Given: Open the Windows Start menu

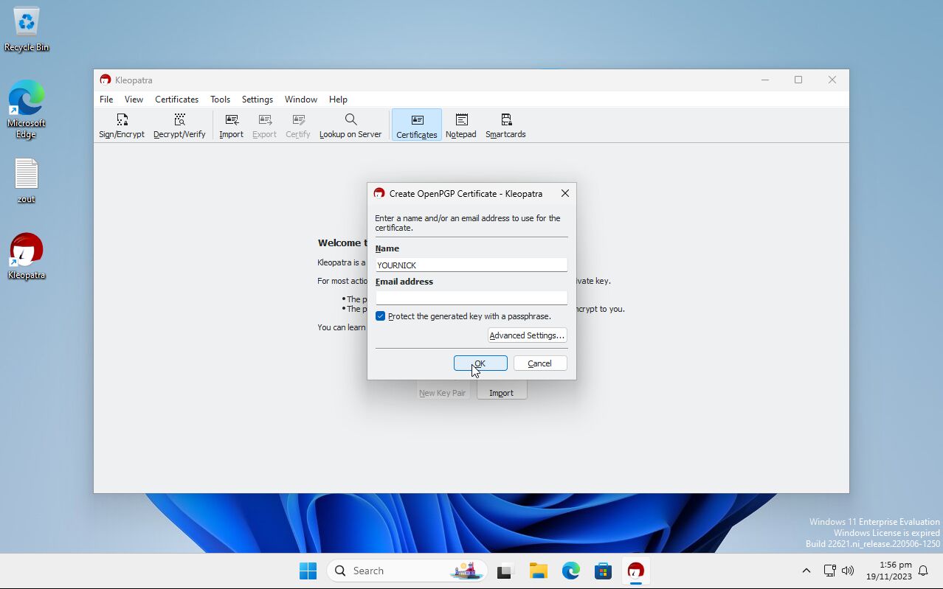Looking at the screenshot, I should pyautogui.click(x=308, y=571).
